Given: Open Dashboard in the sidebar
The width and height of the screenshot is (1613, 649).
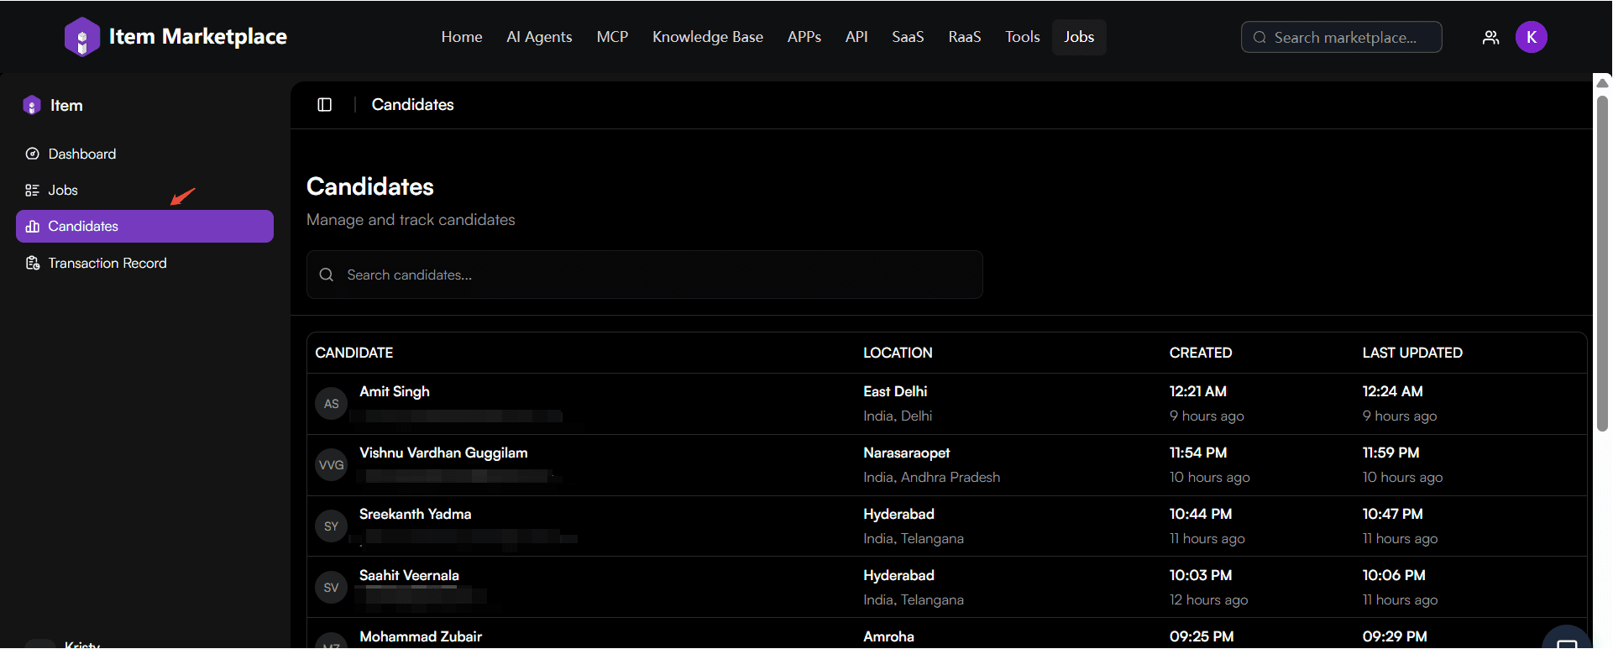Looking at the screenshot, I should click(81, 154).
